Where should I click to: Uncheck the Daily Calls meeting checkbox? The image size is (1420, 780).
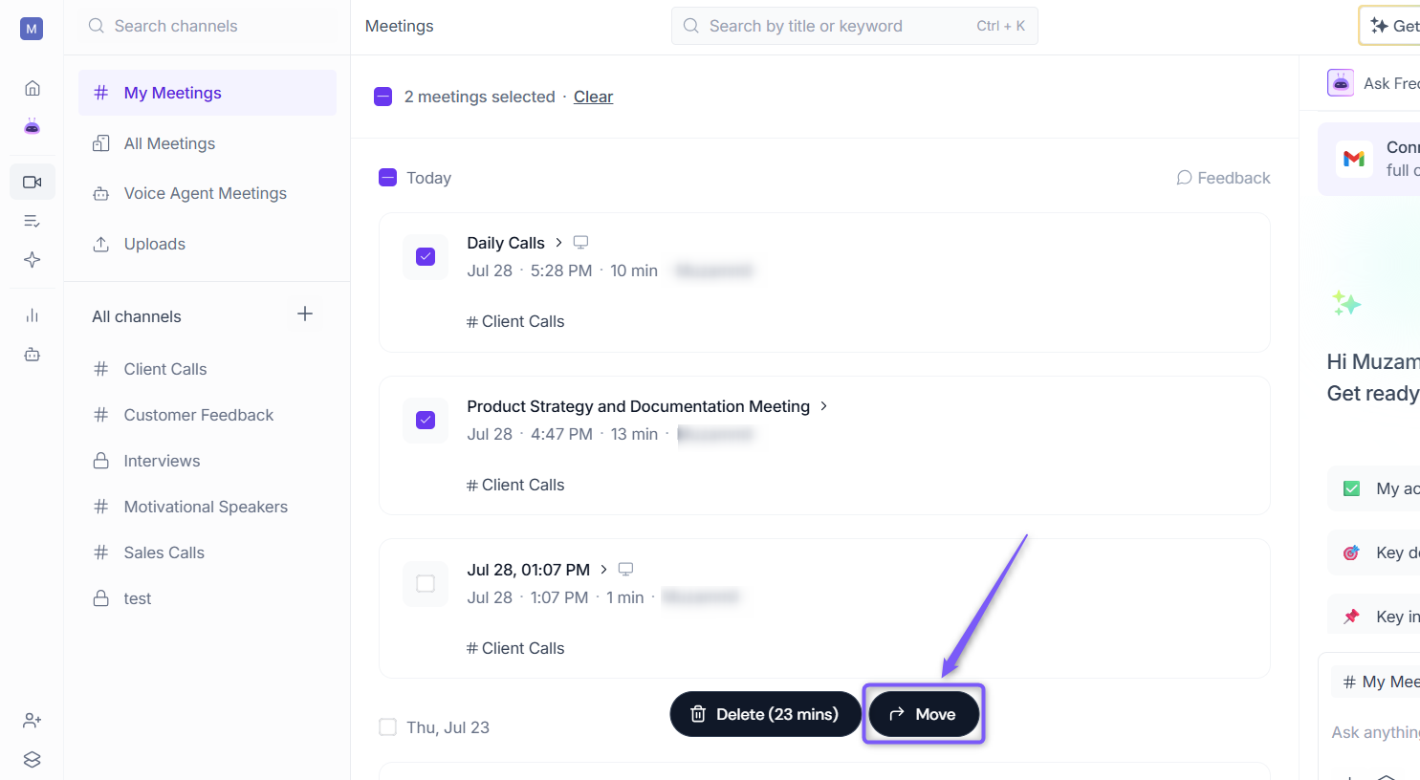[426, 256]
